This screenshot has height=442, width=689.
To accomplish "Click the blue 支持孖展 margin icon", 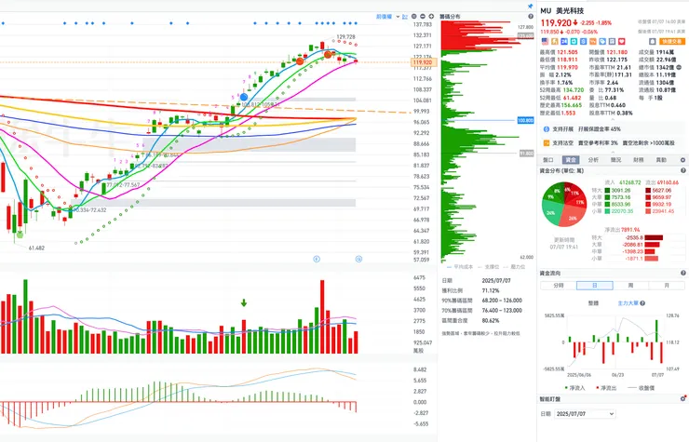I will 547,129.
